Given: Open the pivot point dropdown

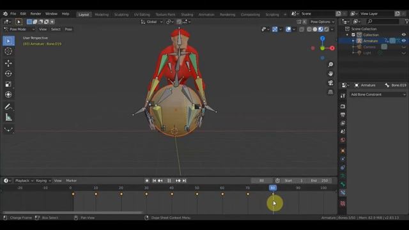Looking at the screenshot, I should pos(170,22).
